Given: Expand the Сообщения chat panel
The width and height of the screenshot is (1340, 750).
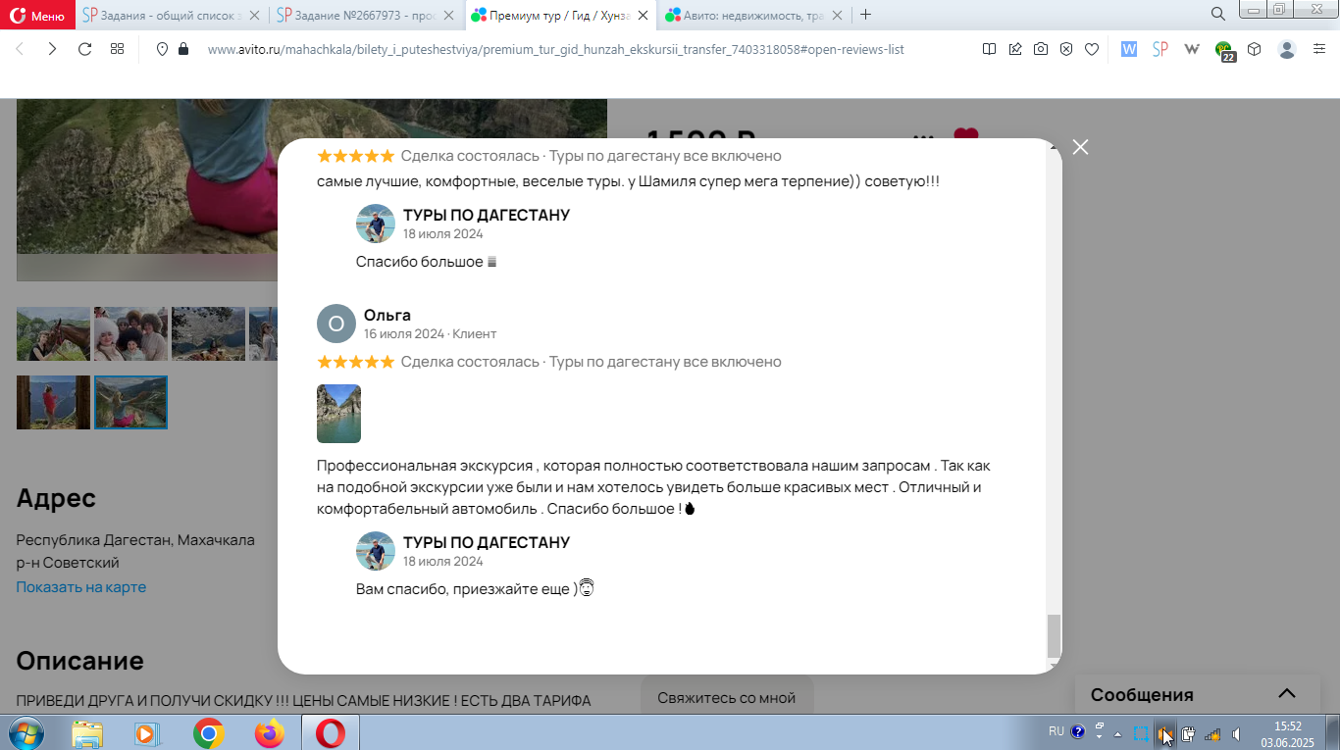Looking at the screenshot, I should 1287,694.
